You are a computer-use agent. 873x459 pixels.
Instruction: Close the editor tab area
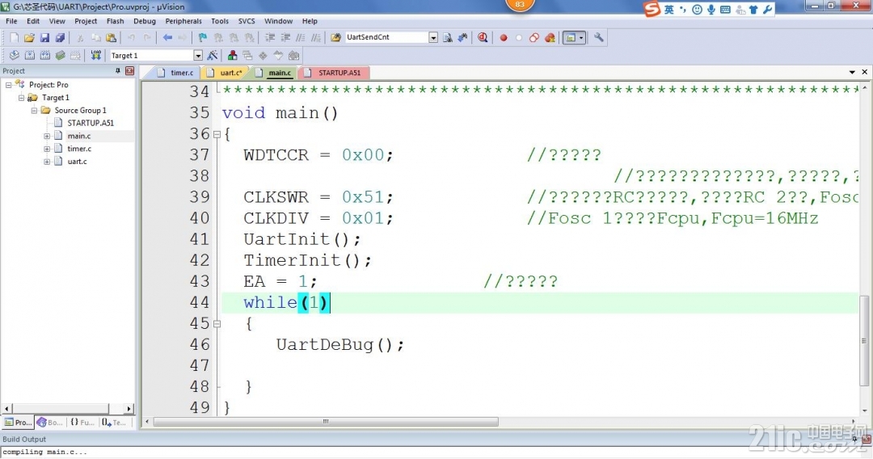coord(865,72)
